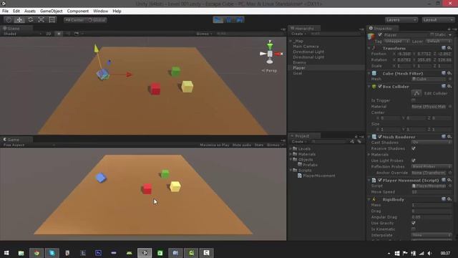Open the Layers dropdown
The width and height of the screenshot is (458, 258).
(401, 20)
